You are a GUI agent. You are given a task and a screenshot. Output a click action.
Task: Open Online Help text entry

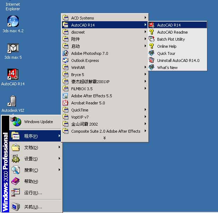(x=167, y=46)
